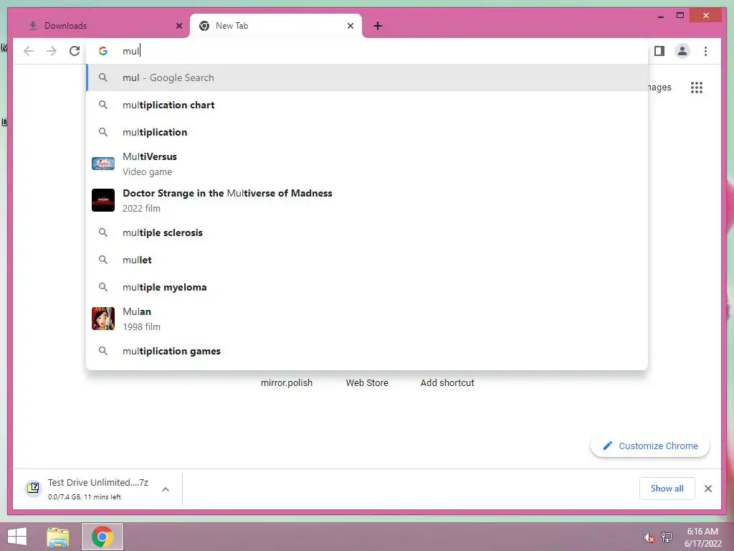734x551 pixels.
Task: Click the search icon beside 'mul - Google Search'
Action: [x=103, y=77]
